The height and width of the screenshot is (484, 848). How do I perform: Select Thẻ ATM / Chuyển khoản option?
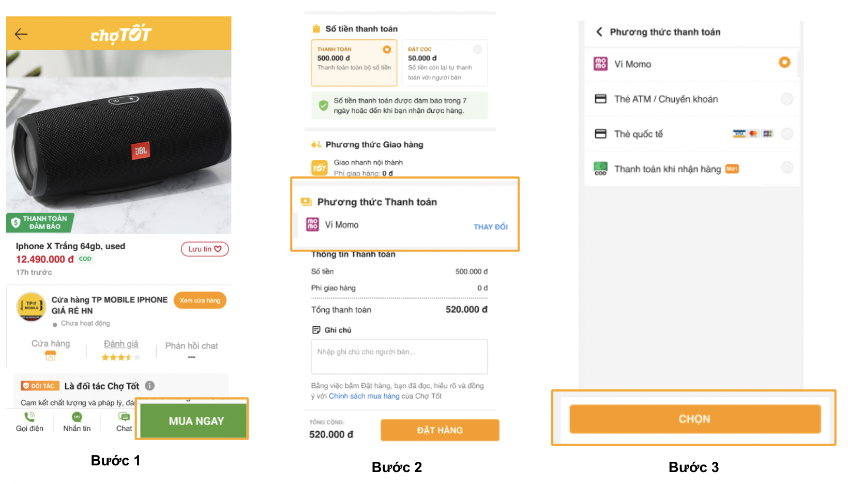point(692,99)
